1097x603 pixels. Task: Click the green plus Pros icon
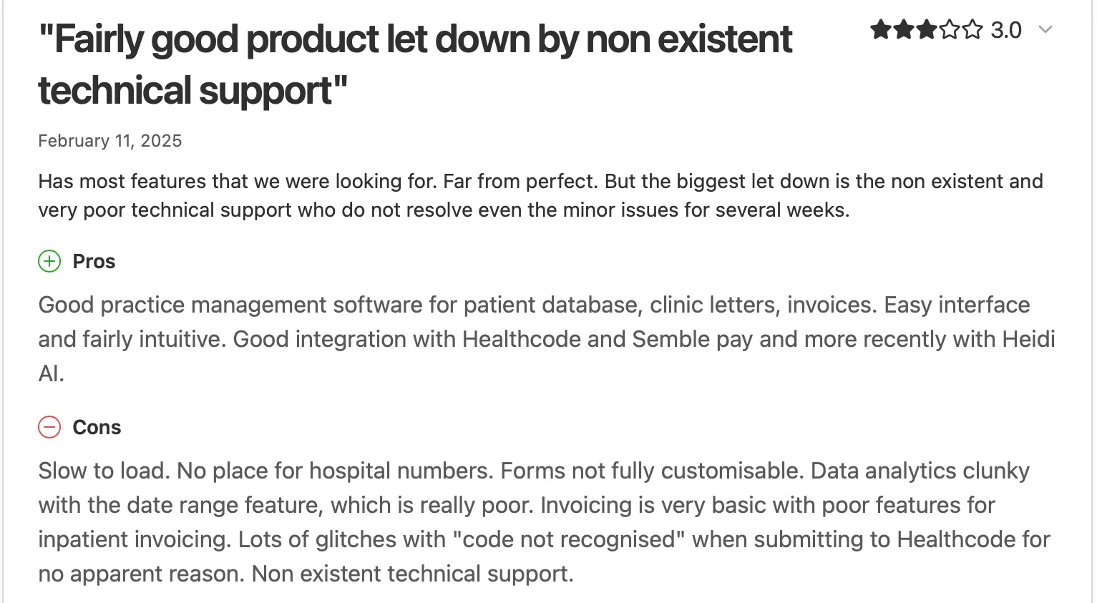click(49, 262)
